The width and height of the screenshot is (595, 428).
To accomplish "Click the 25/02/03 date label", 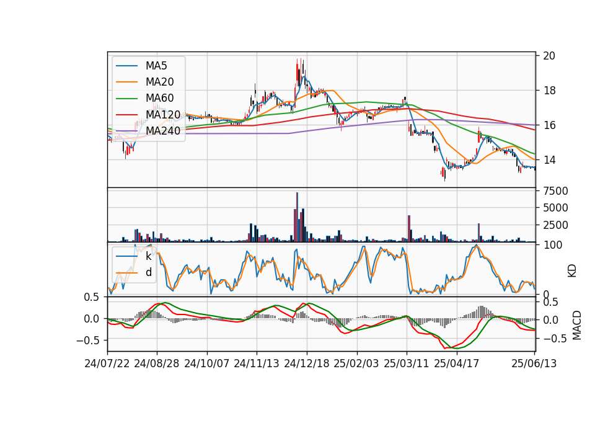I will [x=356, y=363].
